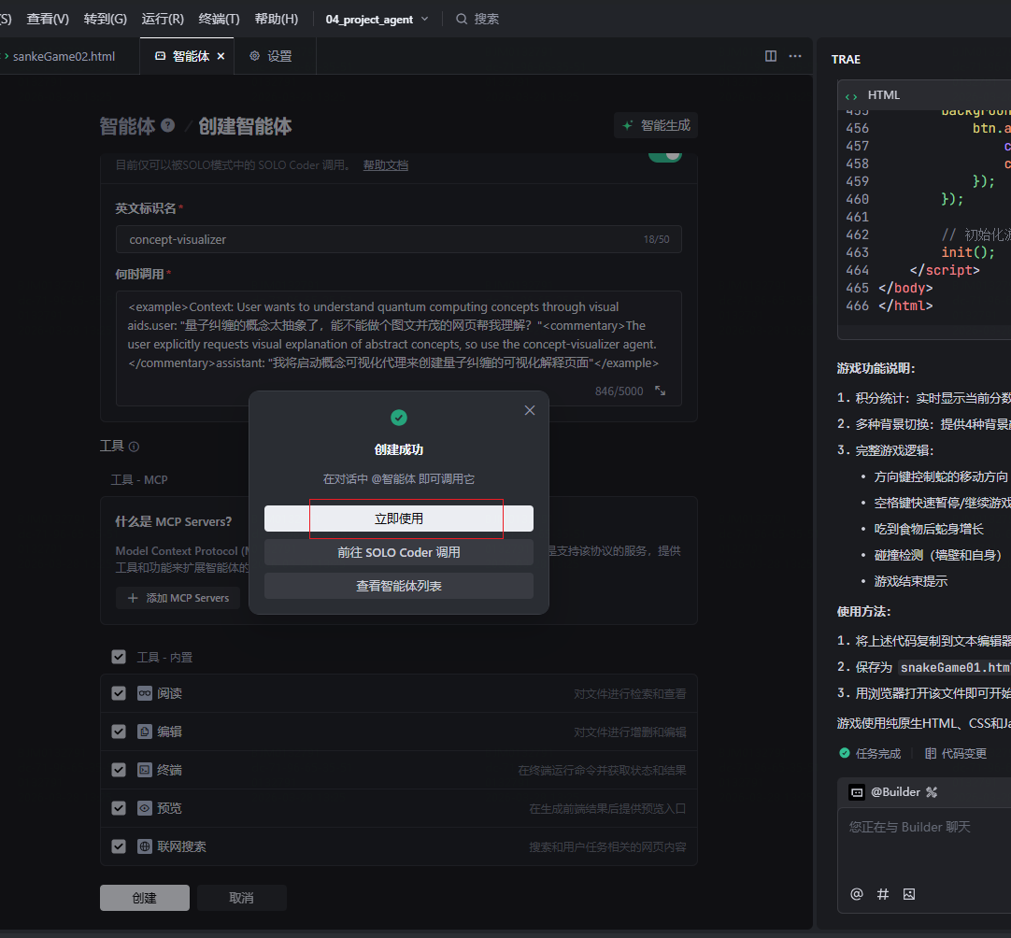Toggle the 预览 tool checkbox
The image size is (1011, 938).
pyautogui.click(x=119, y=808)
